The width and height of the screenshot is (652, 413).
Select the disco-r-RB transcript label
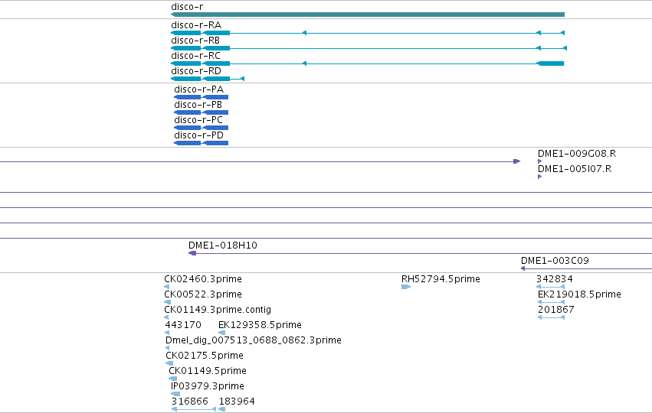(x=195, y=41)
